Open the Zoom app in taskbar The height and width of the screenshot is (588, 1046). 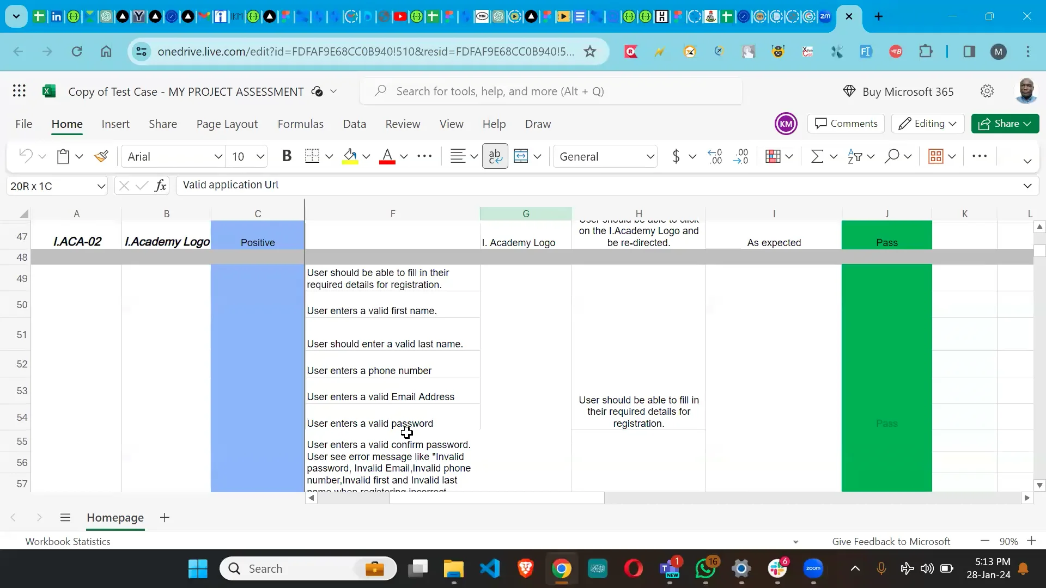click(813, 568)
